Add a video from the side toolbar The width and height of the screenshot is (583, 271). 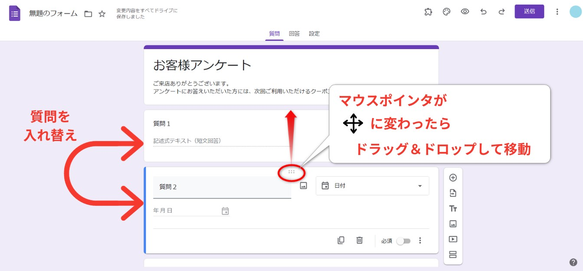click(453, 239)
